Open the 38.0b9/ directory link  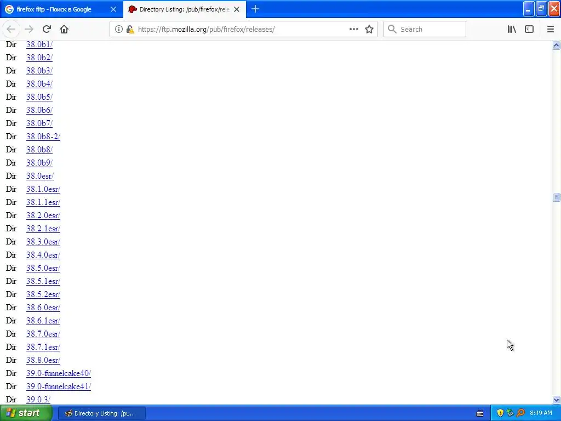tap(39, 163)
